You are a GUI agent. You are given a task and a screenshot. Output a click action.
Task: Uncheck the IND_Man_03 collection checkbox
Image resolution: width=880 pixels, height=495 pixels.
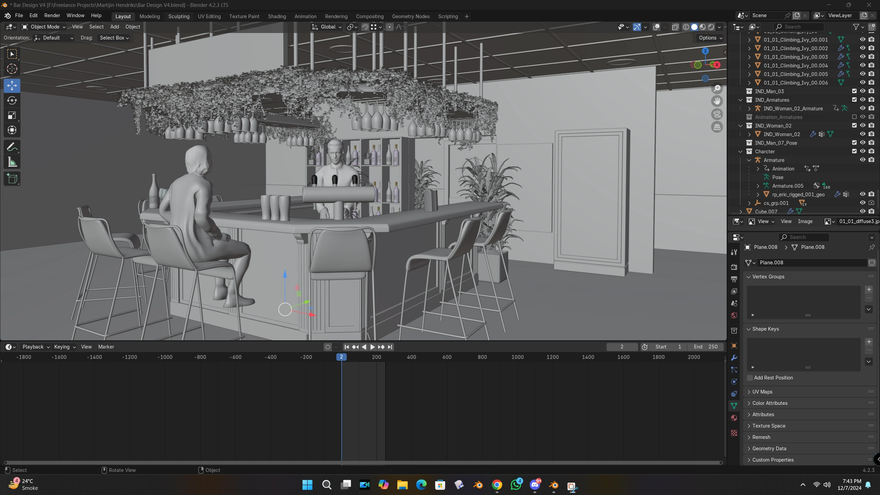pyautogui.click(x=854, y=91)
